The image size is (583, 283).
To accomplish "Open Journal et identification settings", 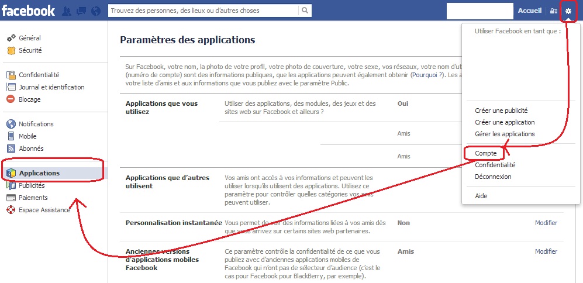I will point(51,87).
